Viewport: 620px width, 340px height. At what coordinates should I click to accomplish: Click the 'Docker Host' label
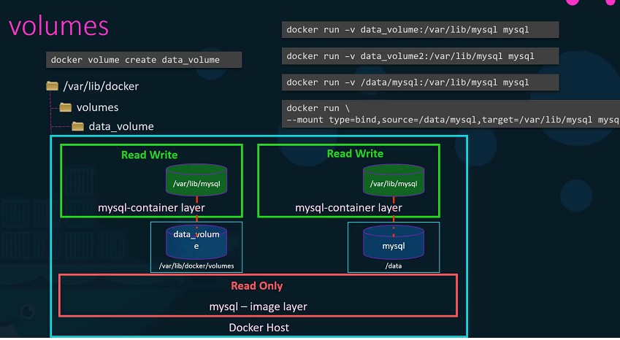(259, 328)
